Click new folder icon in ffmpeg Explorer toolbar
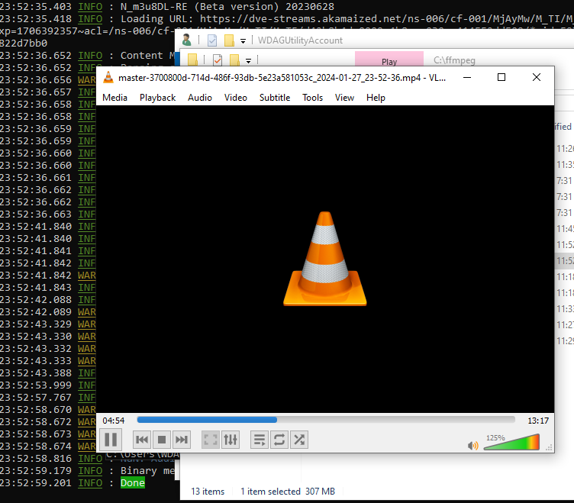574x503 pixels. (x=234, y=60)
